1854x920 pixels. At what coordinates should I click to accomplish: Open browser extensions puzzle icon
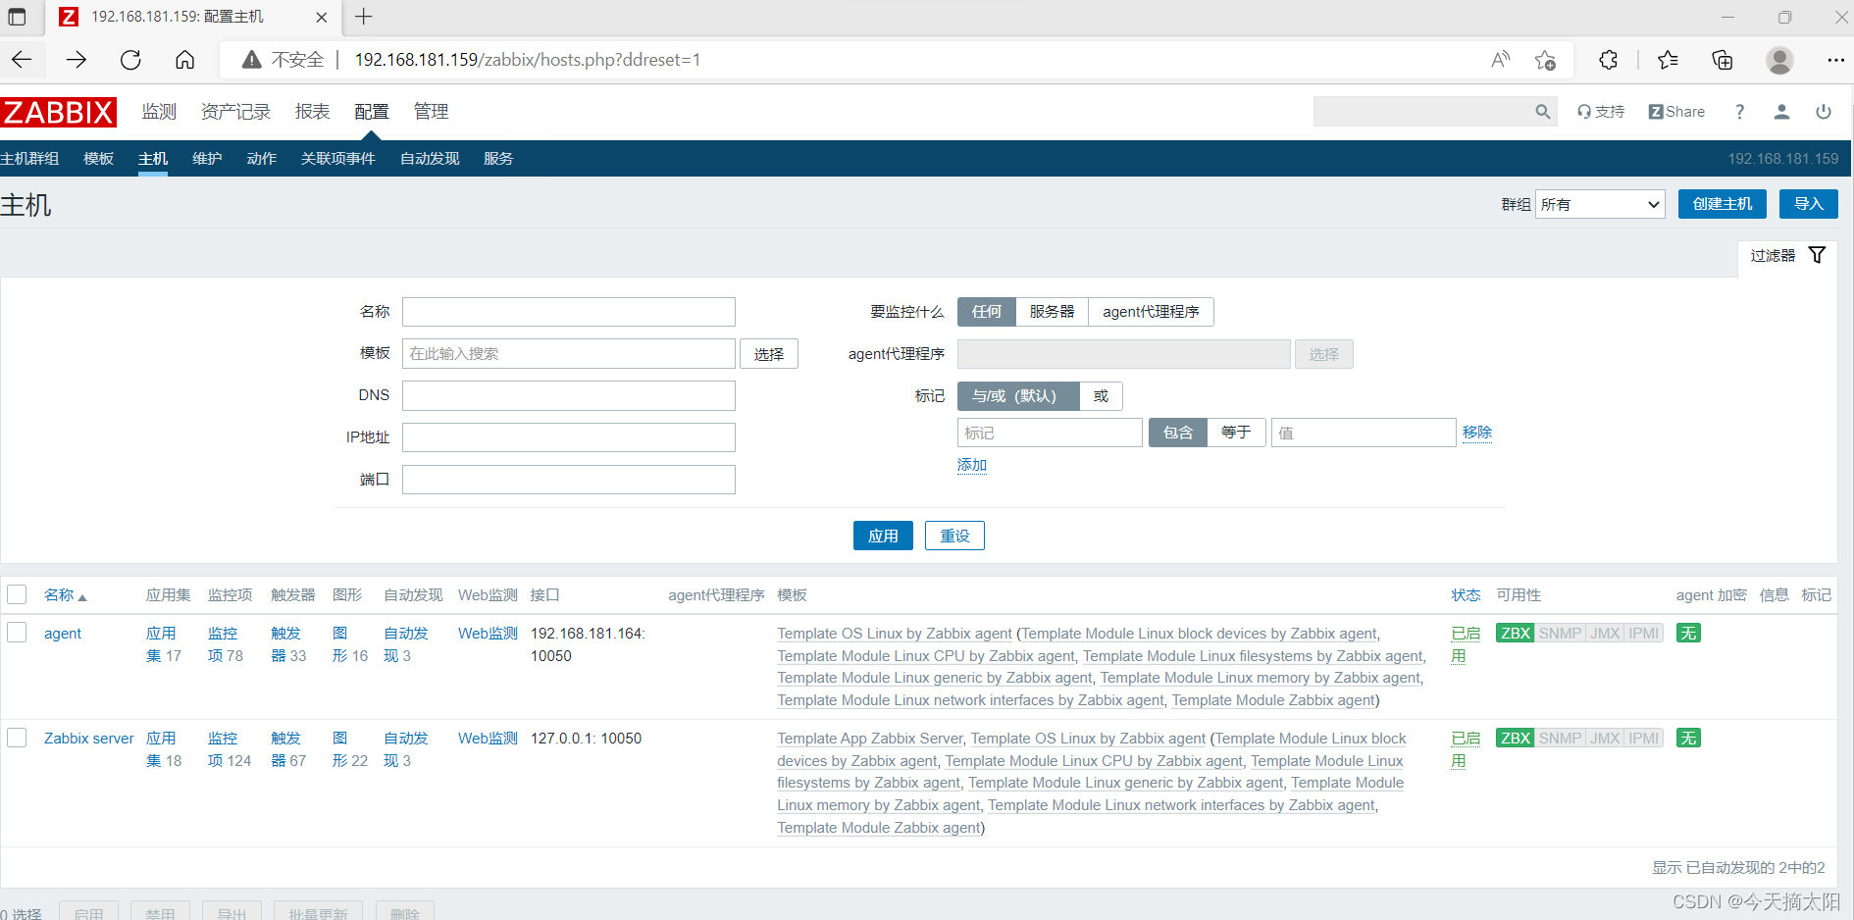coord(1609,60)
